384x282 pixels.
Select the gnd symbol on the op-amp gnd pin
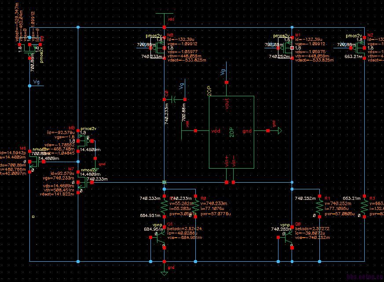click(x=279, y=131)
